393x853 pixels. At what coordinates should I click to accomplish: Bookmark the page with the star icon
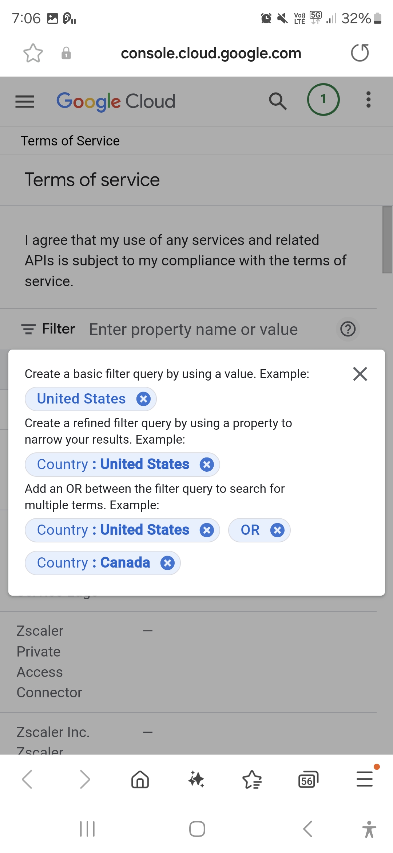(x=33, y=53)
